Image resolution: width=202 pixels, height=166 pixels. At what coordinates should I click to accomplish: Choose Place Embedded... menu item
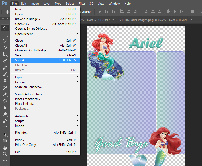pyautogui.click(x=45, y=99)
